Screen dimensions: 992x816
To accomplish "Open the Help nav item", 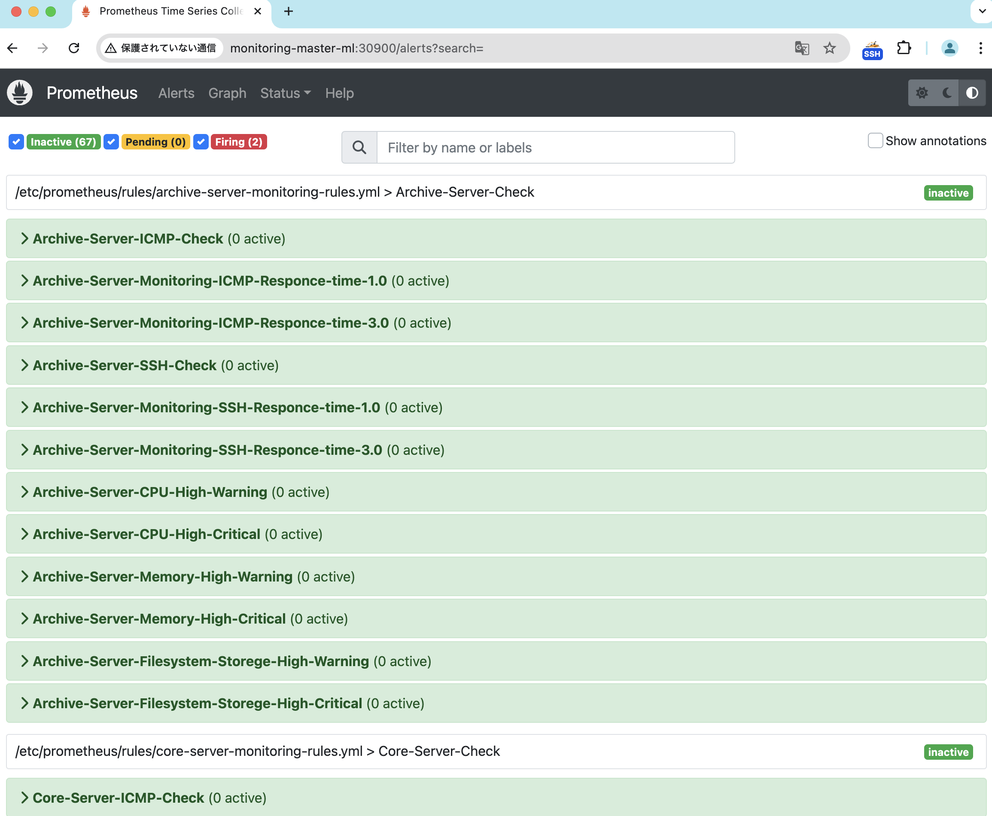I will coord(339,93).
